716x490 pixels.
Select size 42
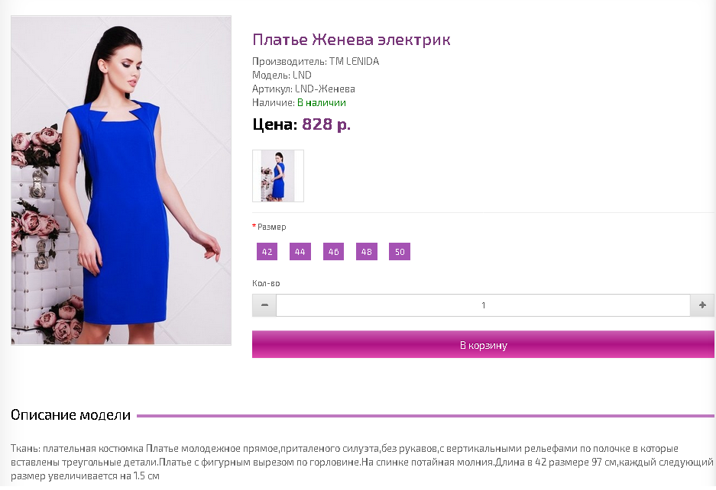[267, 251]
